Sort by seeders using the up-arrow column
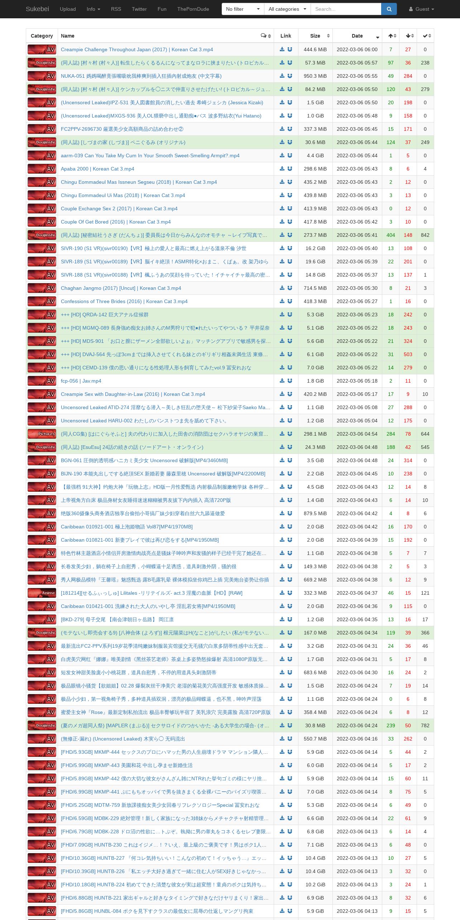 click(x=391, y=36)
